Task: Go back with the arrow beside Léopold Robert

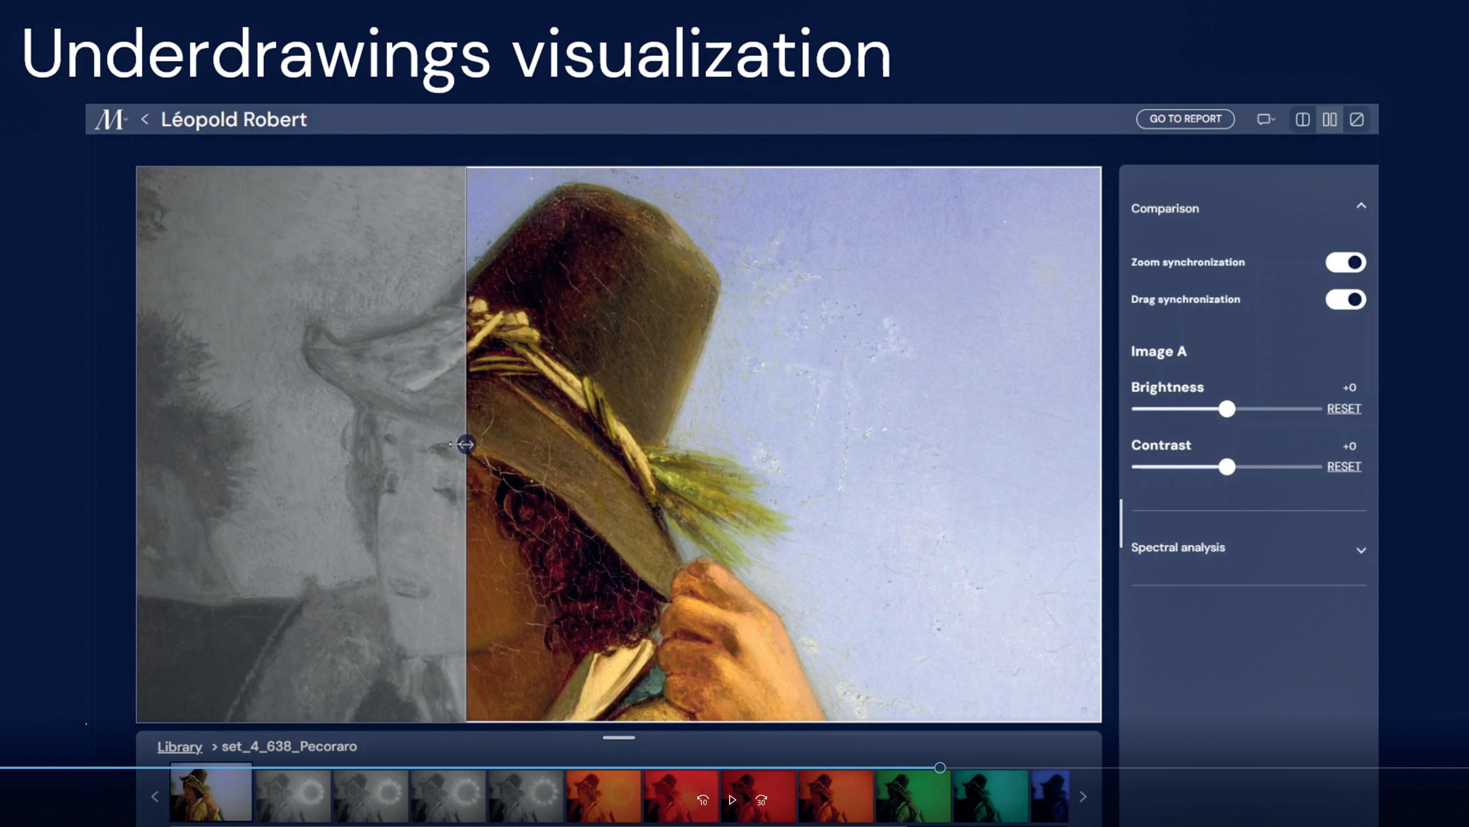Action: coord(145,119)
